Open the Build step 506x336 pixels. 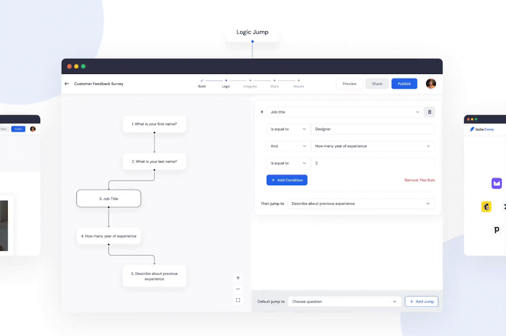(202, 83)
